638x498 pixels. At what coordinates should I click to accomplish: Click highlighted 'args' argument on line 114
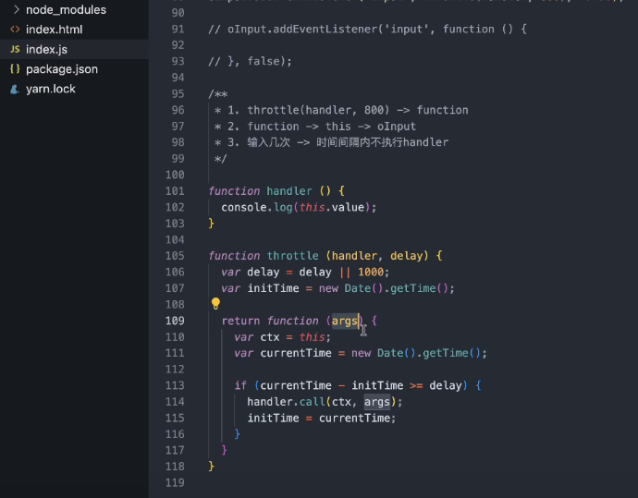tap(377, 402)
